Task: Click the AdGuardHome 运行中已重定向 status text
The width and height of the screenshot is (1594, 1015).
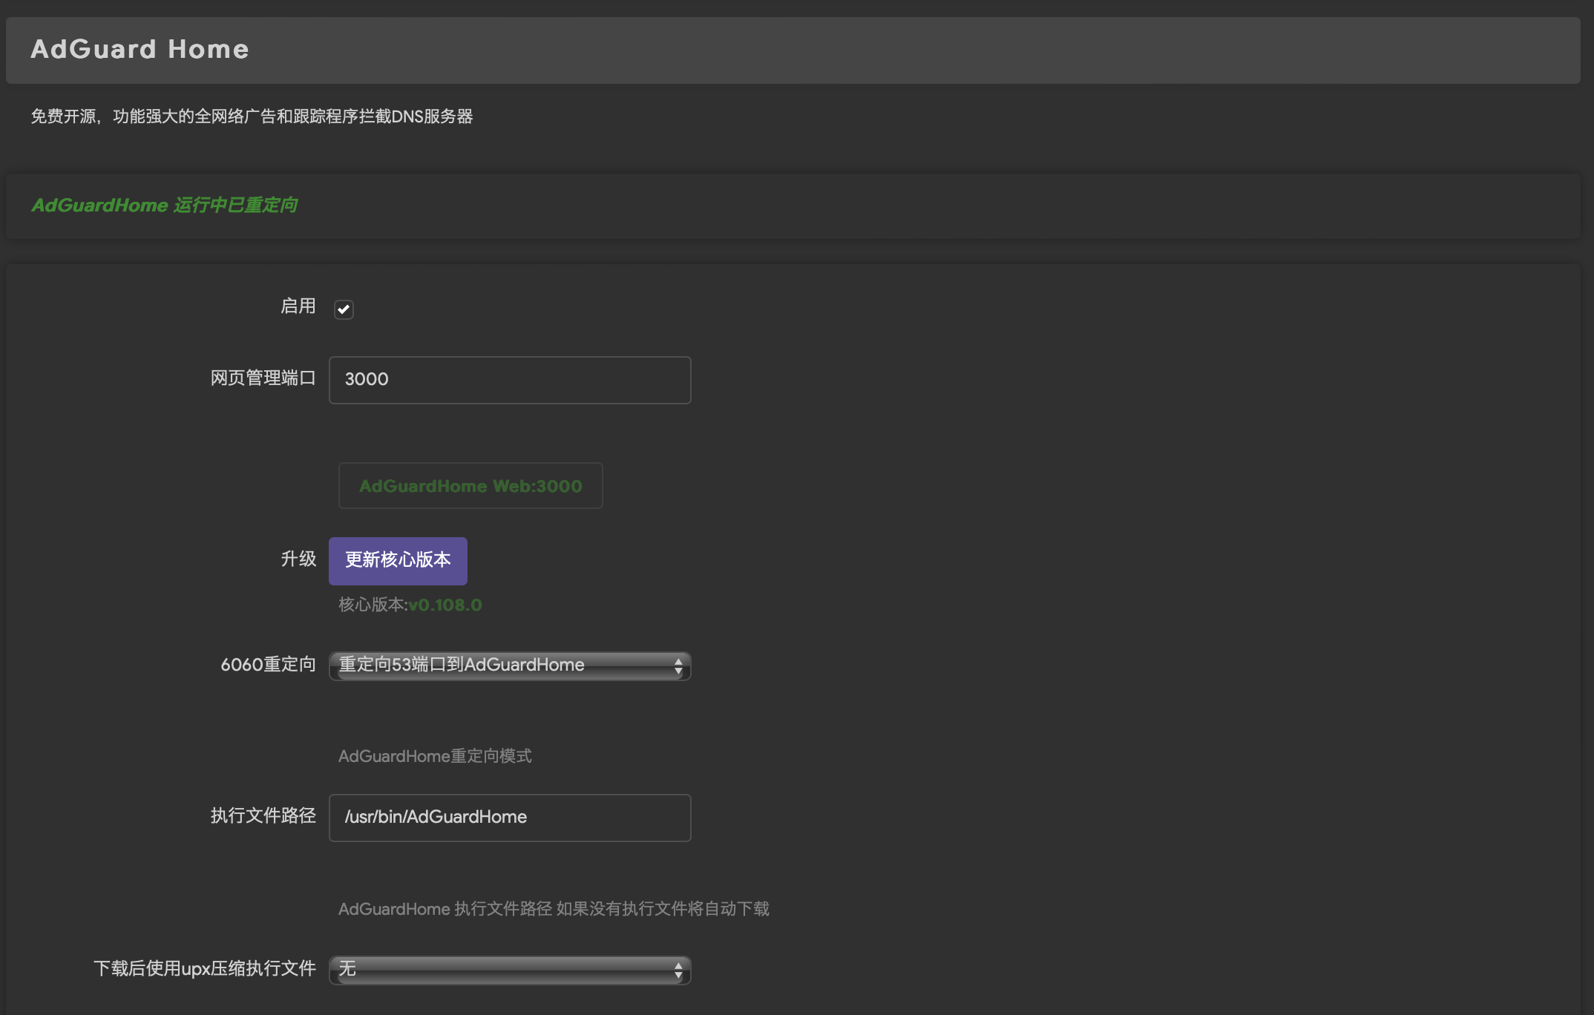Action: [x=164, y=205]
